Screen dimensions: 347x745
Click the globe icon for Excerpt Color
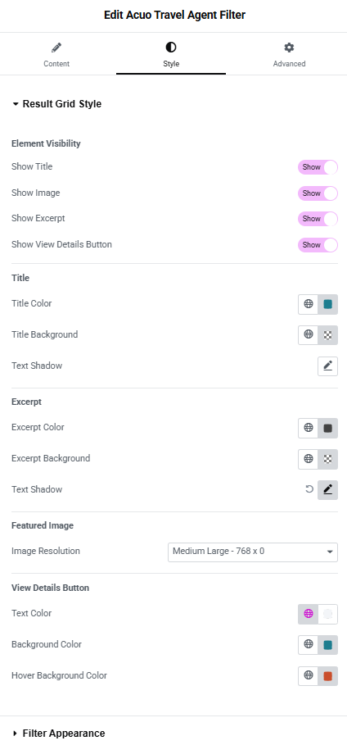pyautogui.click(x=309, y=428)
